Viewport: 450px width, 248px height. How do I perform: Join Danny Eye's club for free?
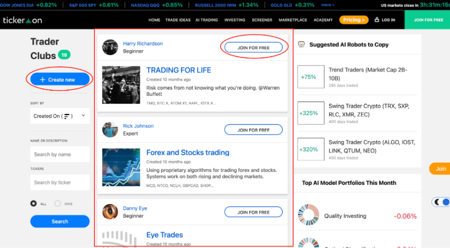pyautogui.click(x=254, y=212)
